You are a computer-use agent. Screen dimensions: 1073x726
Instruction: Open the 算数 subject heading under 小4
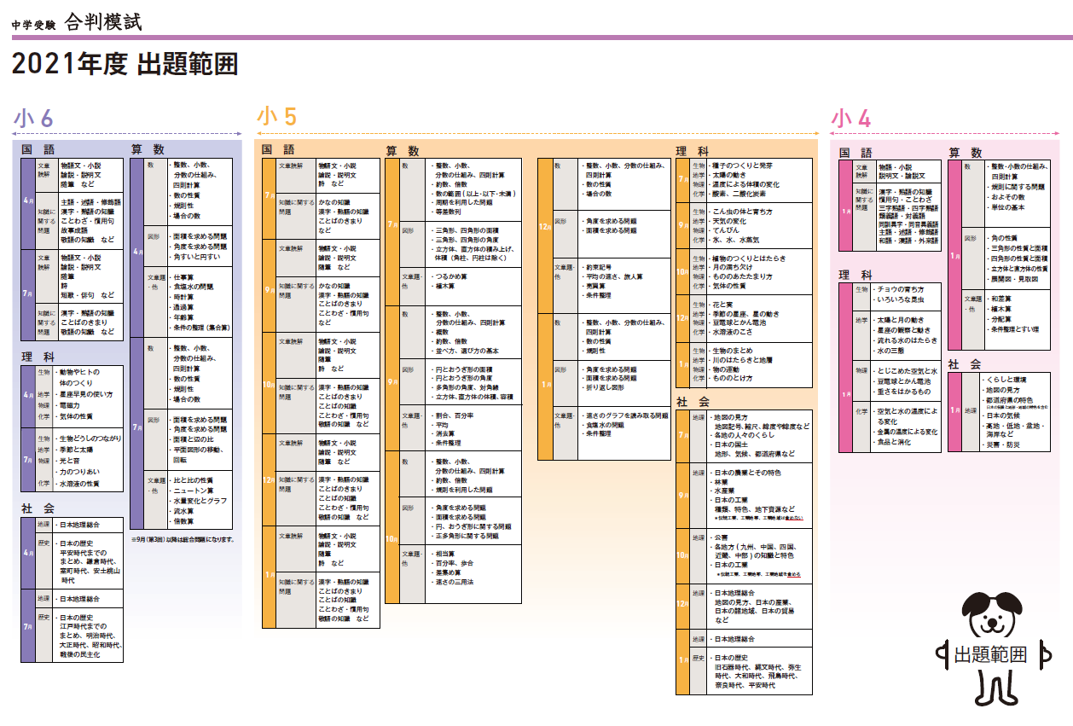point(966,152)
